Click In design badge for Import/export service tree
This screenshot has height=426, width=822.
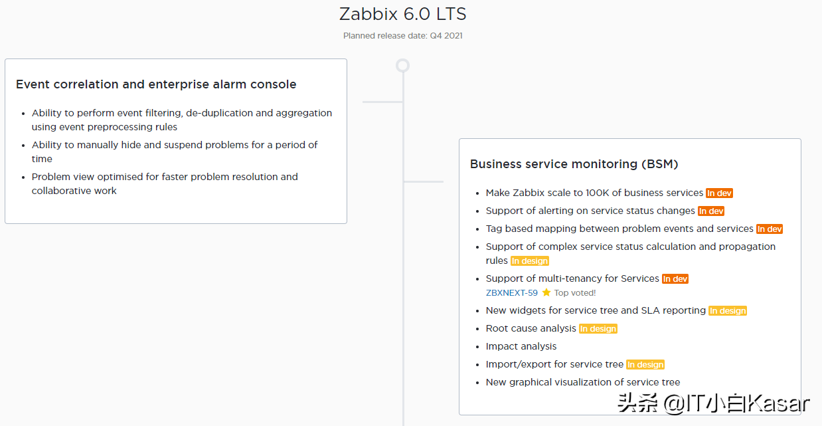click(645, 365)
